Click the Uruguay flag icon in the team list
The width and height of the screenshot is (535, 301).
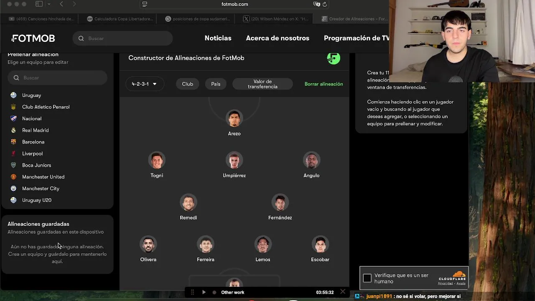(x=13, y=95)
